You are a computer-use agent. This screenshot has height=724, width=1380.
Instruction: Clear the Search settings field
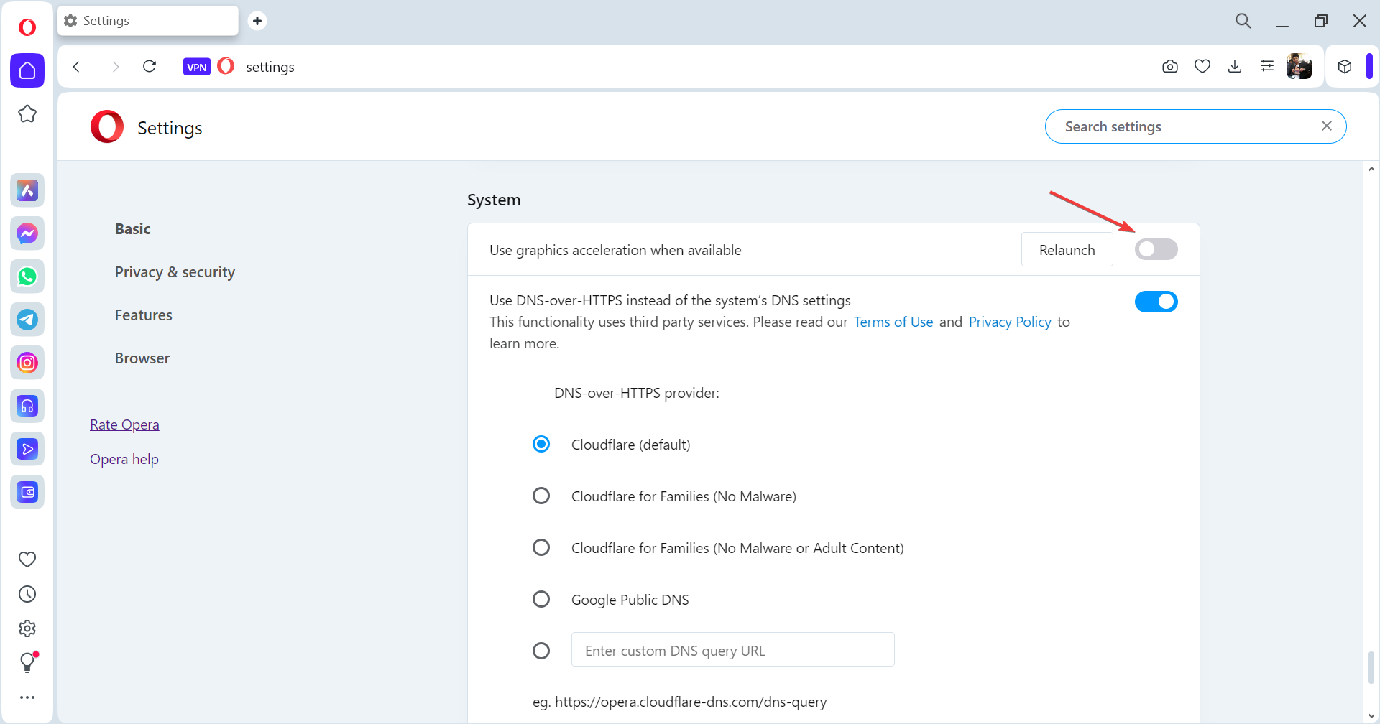point(1327,126)
